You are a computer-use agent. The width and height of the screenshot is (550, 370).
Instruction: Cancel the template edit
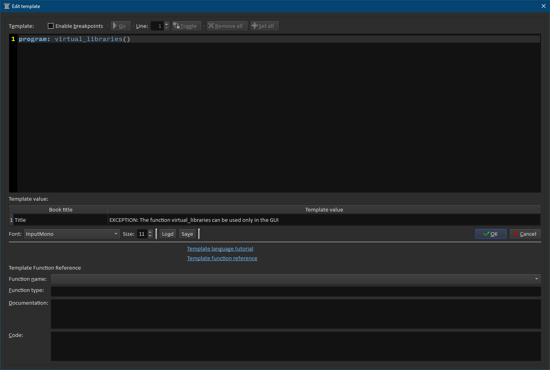(525, 234)
